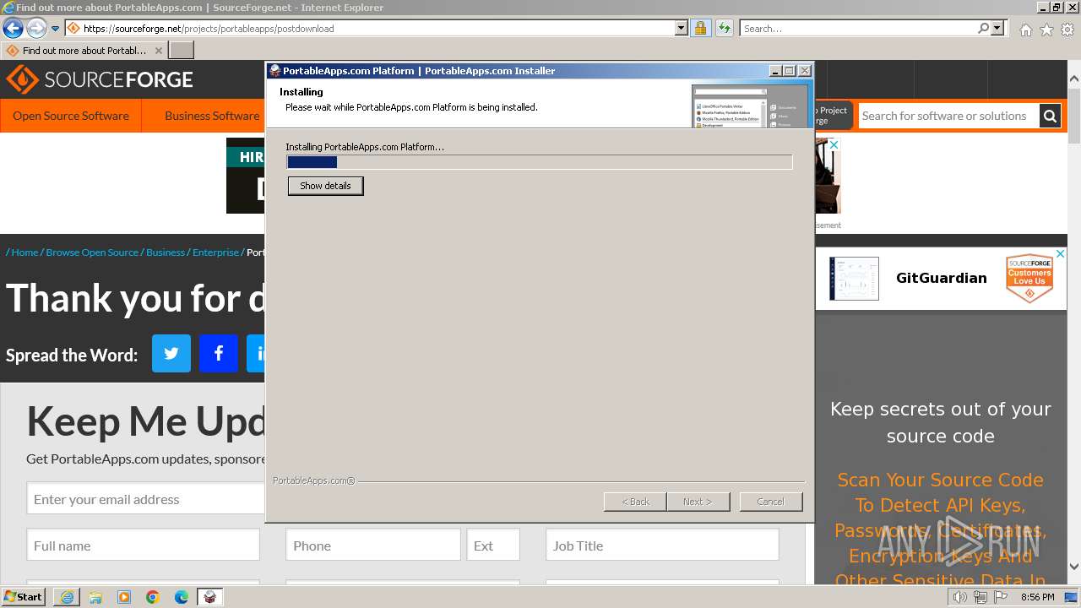The height and width of the screenshot is (608, 1081).
Task: Share on Twitter icon
Action: [x=171, y=354]
